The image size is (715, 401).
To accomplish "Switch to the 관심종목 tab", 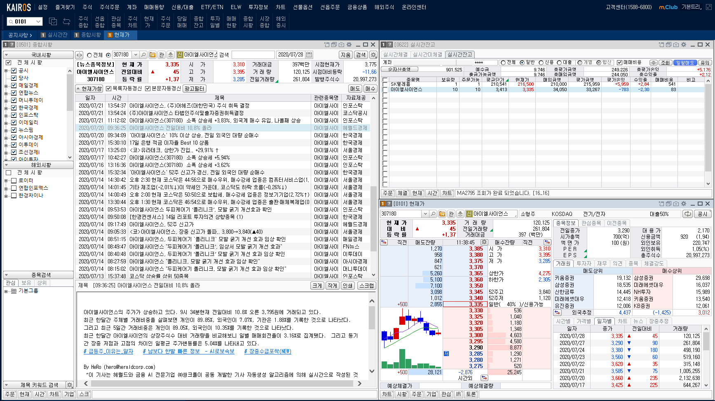I will (x=591, y=223).
